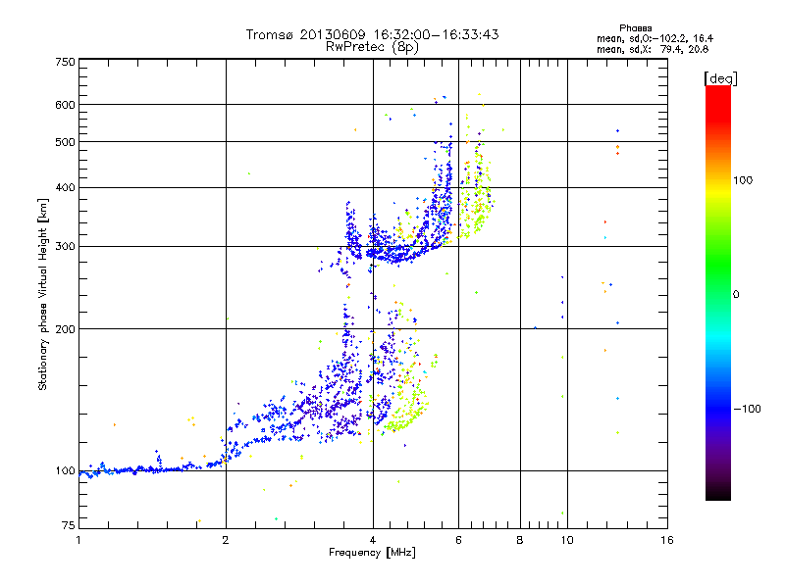Viewport: 785px width, 588px height.
Task: Click the "Phases" heading text
Action: tap(635, 28)
